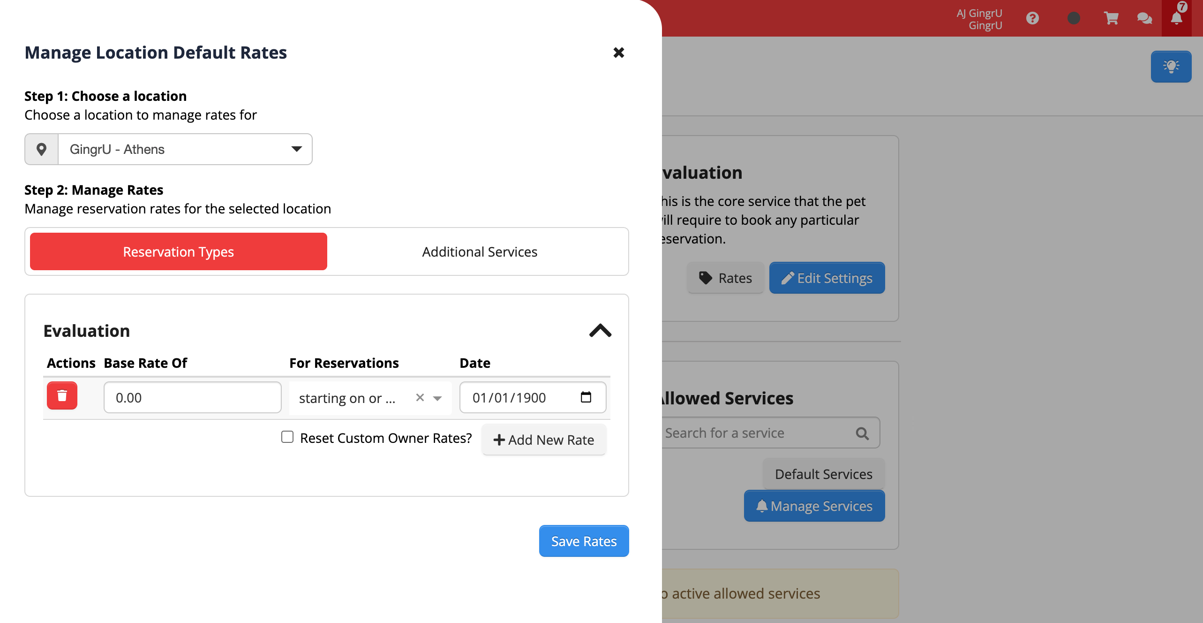Open the notifications bell icon
Image resolution: width=1203 pixels, height=623 pixels.
[x=1177, y=18]
